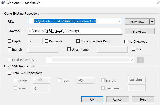
Task: Expand the URL history dropdown arrow
Action: click(x=119, y=21)
